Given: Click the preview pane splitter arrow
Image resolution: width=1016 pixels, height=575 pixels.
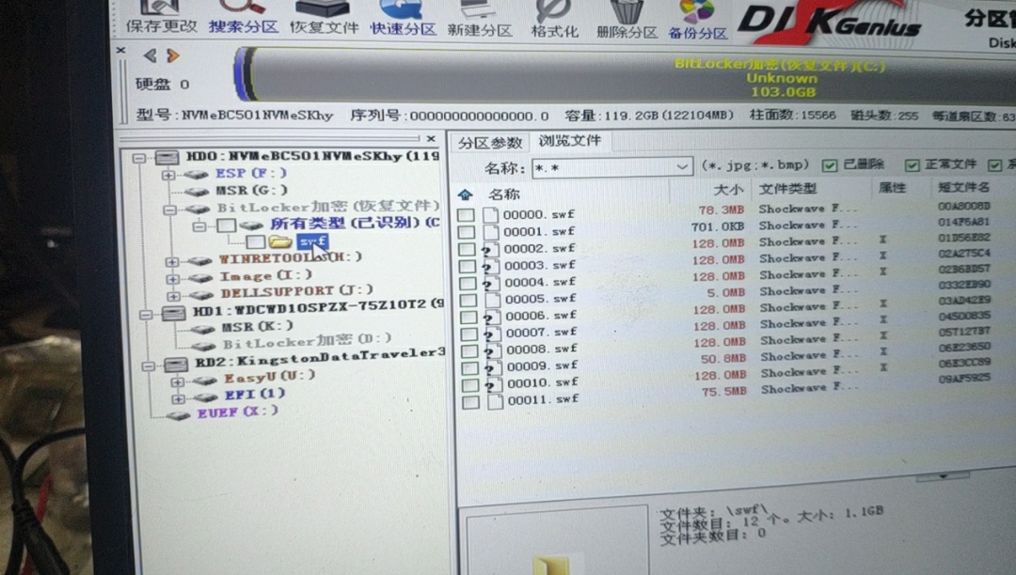Looking at the screenshot, I should click(x=943, y=476).
